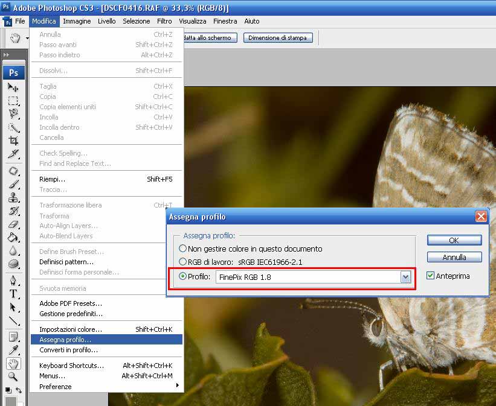Select the Brush tool
Viewport: 496px width, 406px height.
(13, 184)
